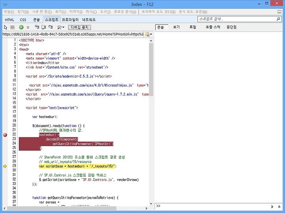This screenshot has height=213, width=285.
Task: Open the 캐시(C) menu
Action: point(91,12)
